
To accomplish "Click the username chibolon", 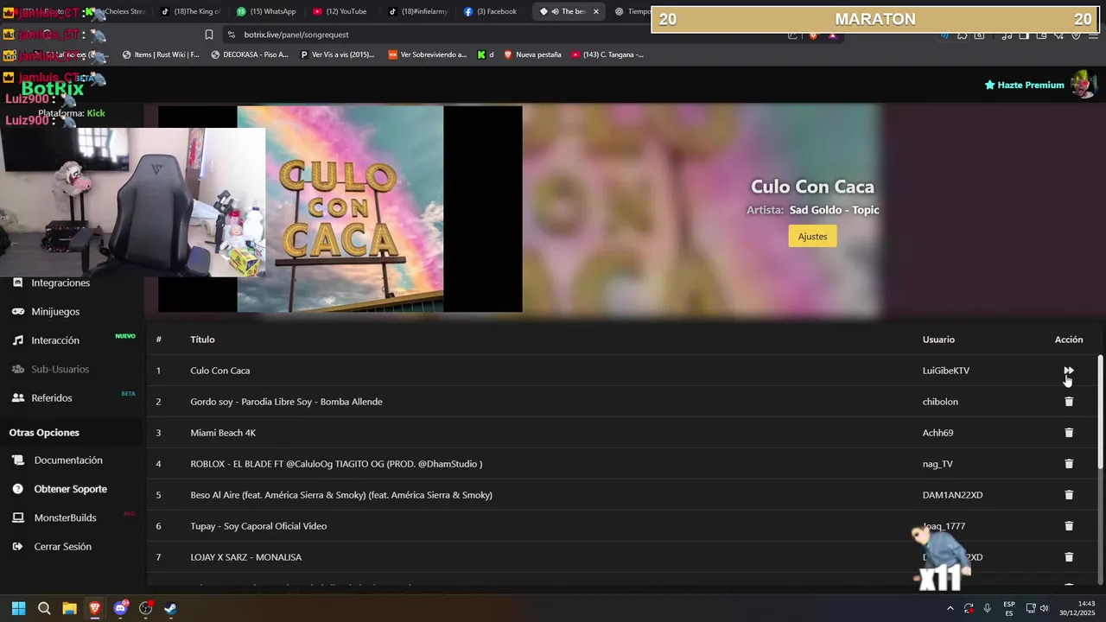I will [940, 402].
